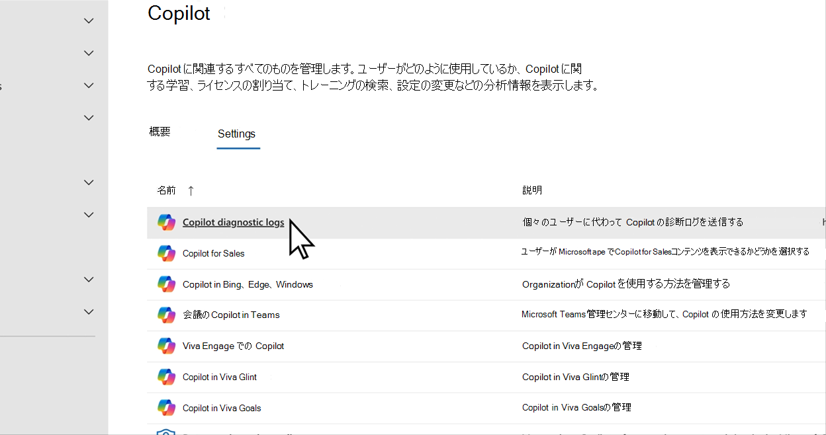The width and height of the screenshot is (826, 435).
Task: Expand the topmost sidebar chevron
Action: click(89, 20)
